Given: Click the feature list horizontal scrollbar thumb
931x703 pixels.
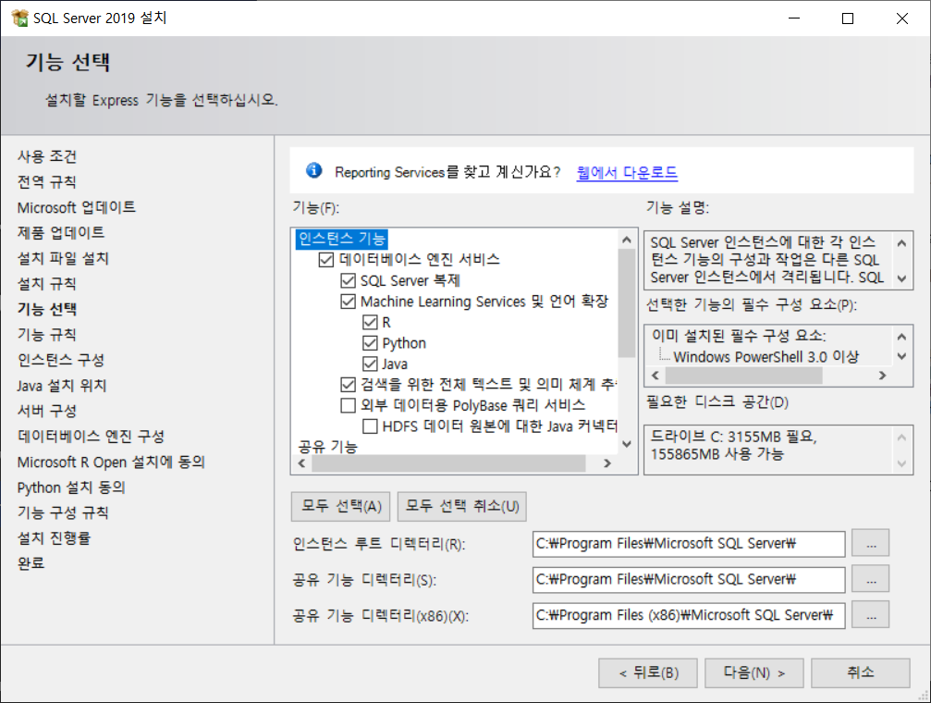Looking at the screenshot, I should [449, 463].
